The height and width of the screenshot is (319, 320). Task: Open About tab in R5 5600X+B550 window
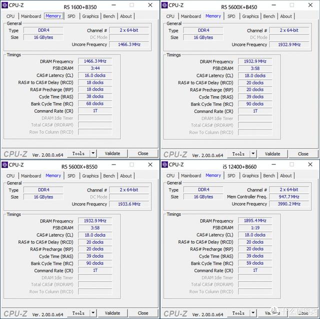click(126, 176)
